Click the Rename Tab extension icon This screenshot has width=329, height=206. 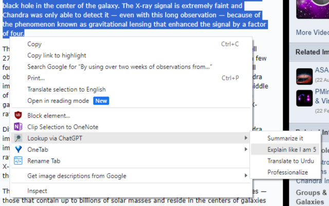pos(18,161)
